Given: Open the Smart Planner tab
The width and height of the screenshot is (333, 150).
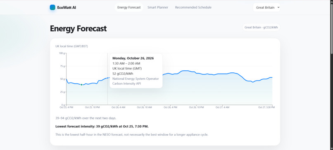Looking at the screenshot, I should pos(158,7).
